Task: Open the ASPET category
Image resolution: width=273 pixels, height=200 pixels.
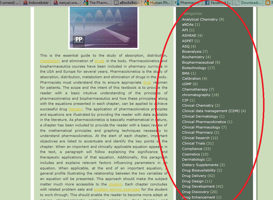Action: 191,41
